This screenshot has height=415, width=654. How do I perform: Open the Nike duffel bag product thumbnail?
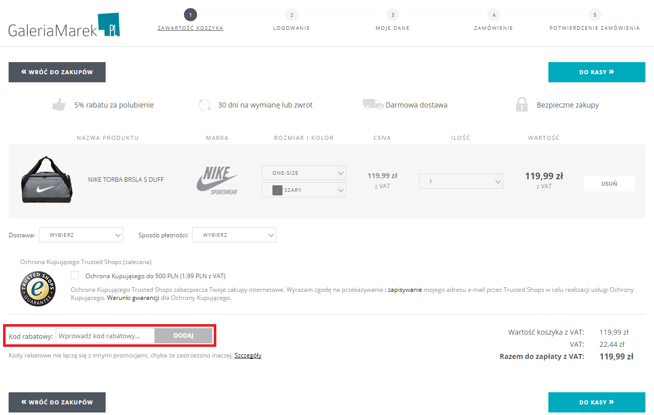tap(46, 180)
